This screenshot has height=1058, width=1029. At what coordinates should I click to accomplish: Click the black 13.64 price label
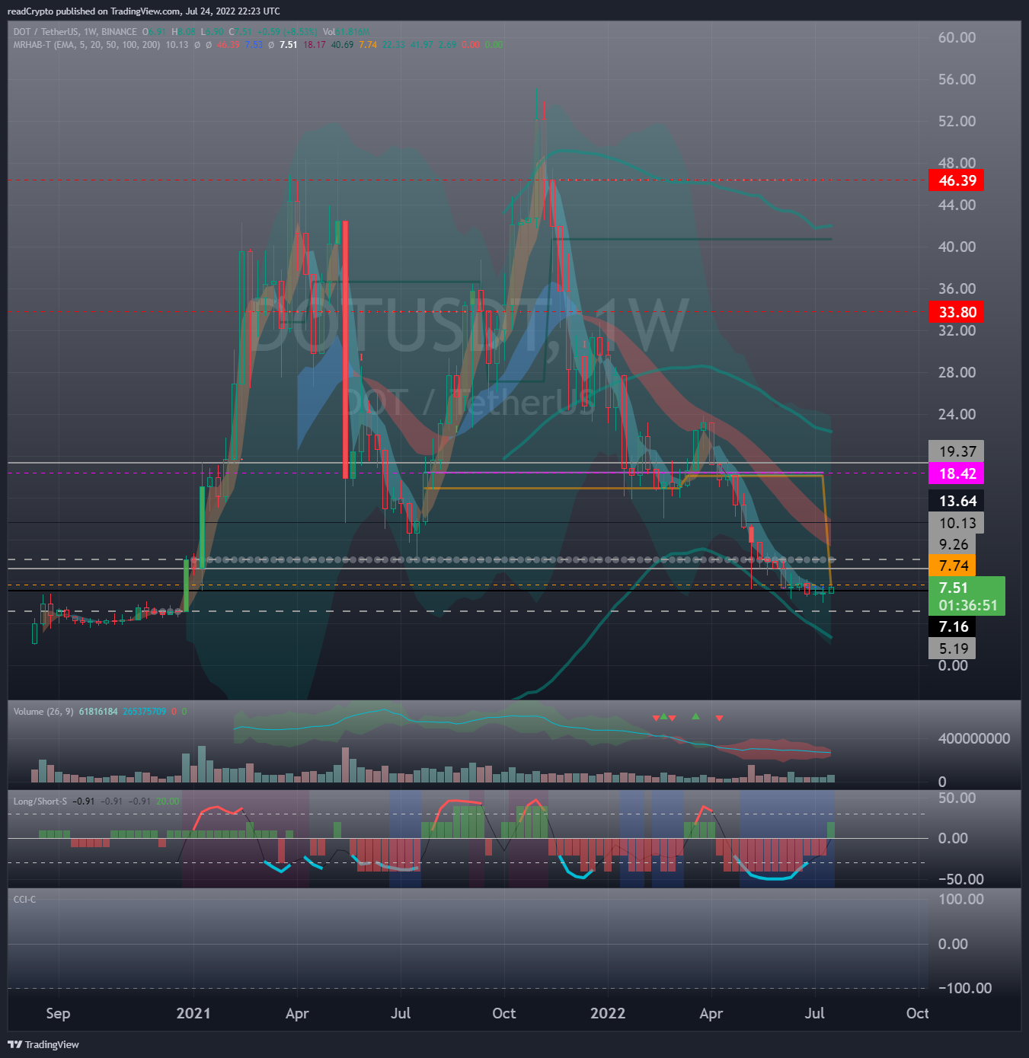click(957, 501)
